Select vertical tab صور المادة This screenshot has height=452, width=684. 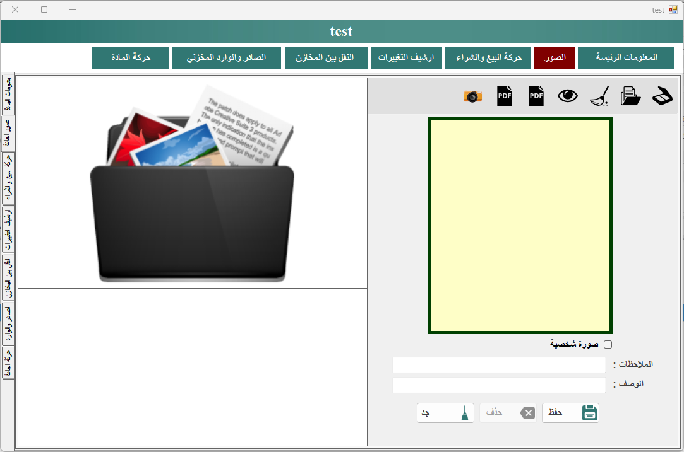8,133
